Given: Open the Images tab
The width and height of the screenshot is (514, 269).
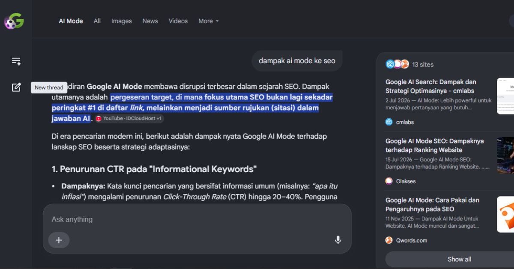Looking at the screenshot, I should (x=122, y=21).
